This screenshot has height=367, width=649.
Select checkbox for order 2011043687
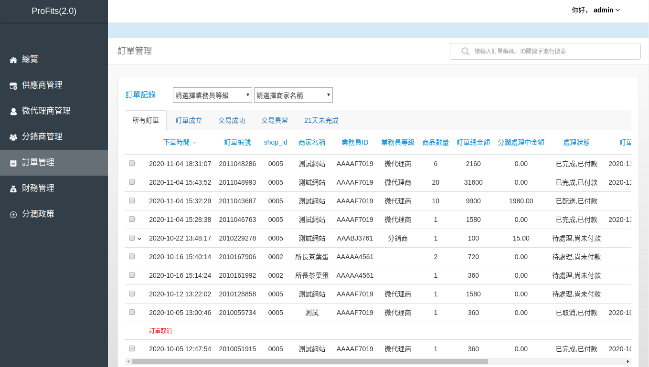[132, 200]
